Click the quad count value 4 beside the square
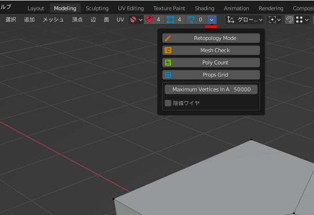This screenshot has height=215, width=314. (179, 20)
